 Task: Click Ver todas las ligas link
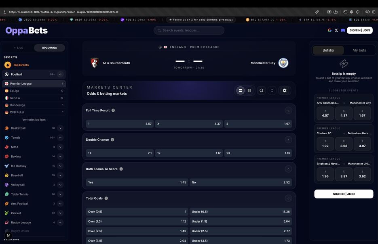point(34,119)
